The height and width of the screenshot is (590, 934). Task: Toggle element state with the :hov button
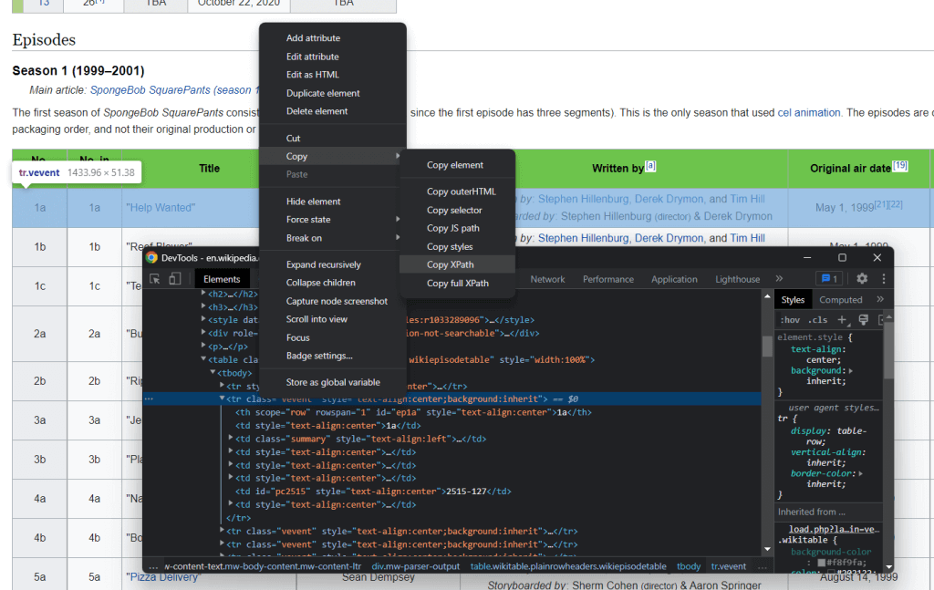point(790,319)
